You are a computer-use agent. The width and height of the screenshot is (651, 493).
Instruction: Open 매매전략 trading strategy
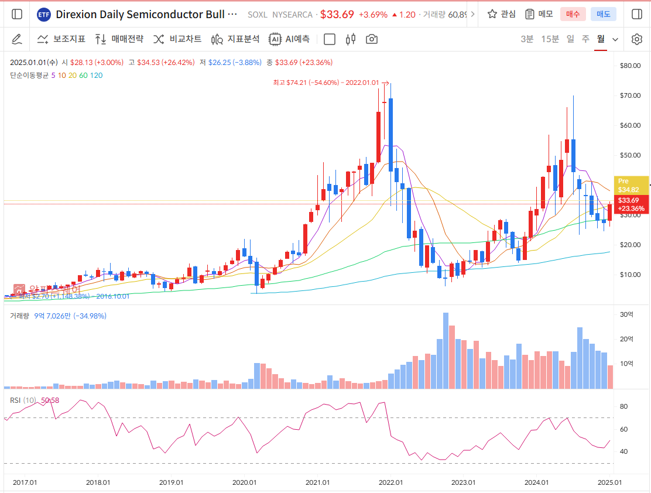pos(119,39)
